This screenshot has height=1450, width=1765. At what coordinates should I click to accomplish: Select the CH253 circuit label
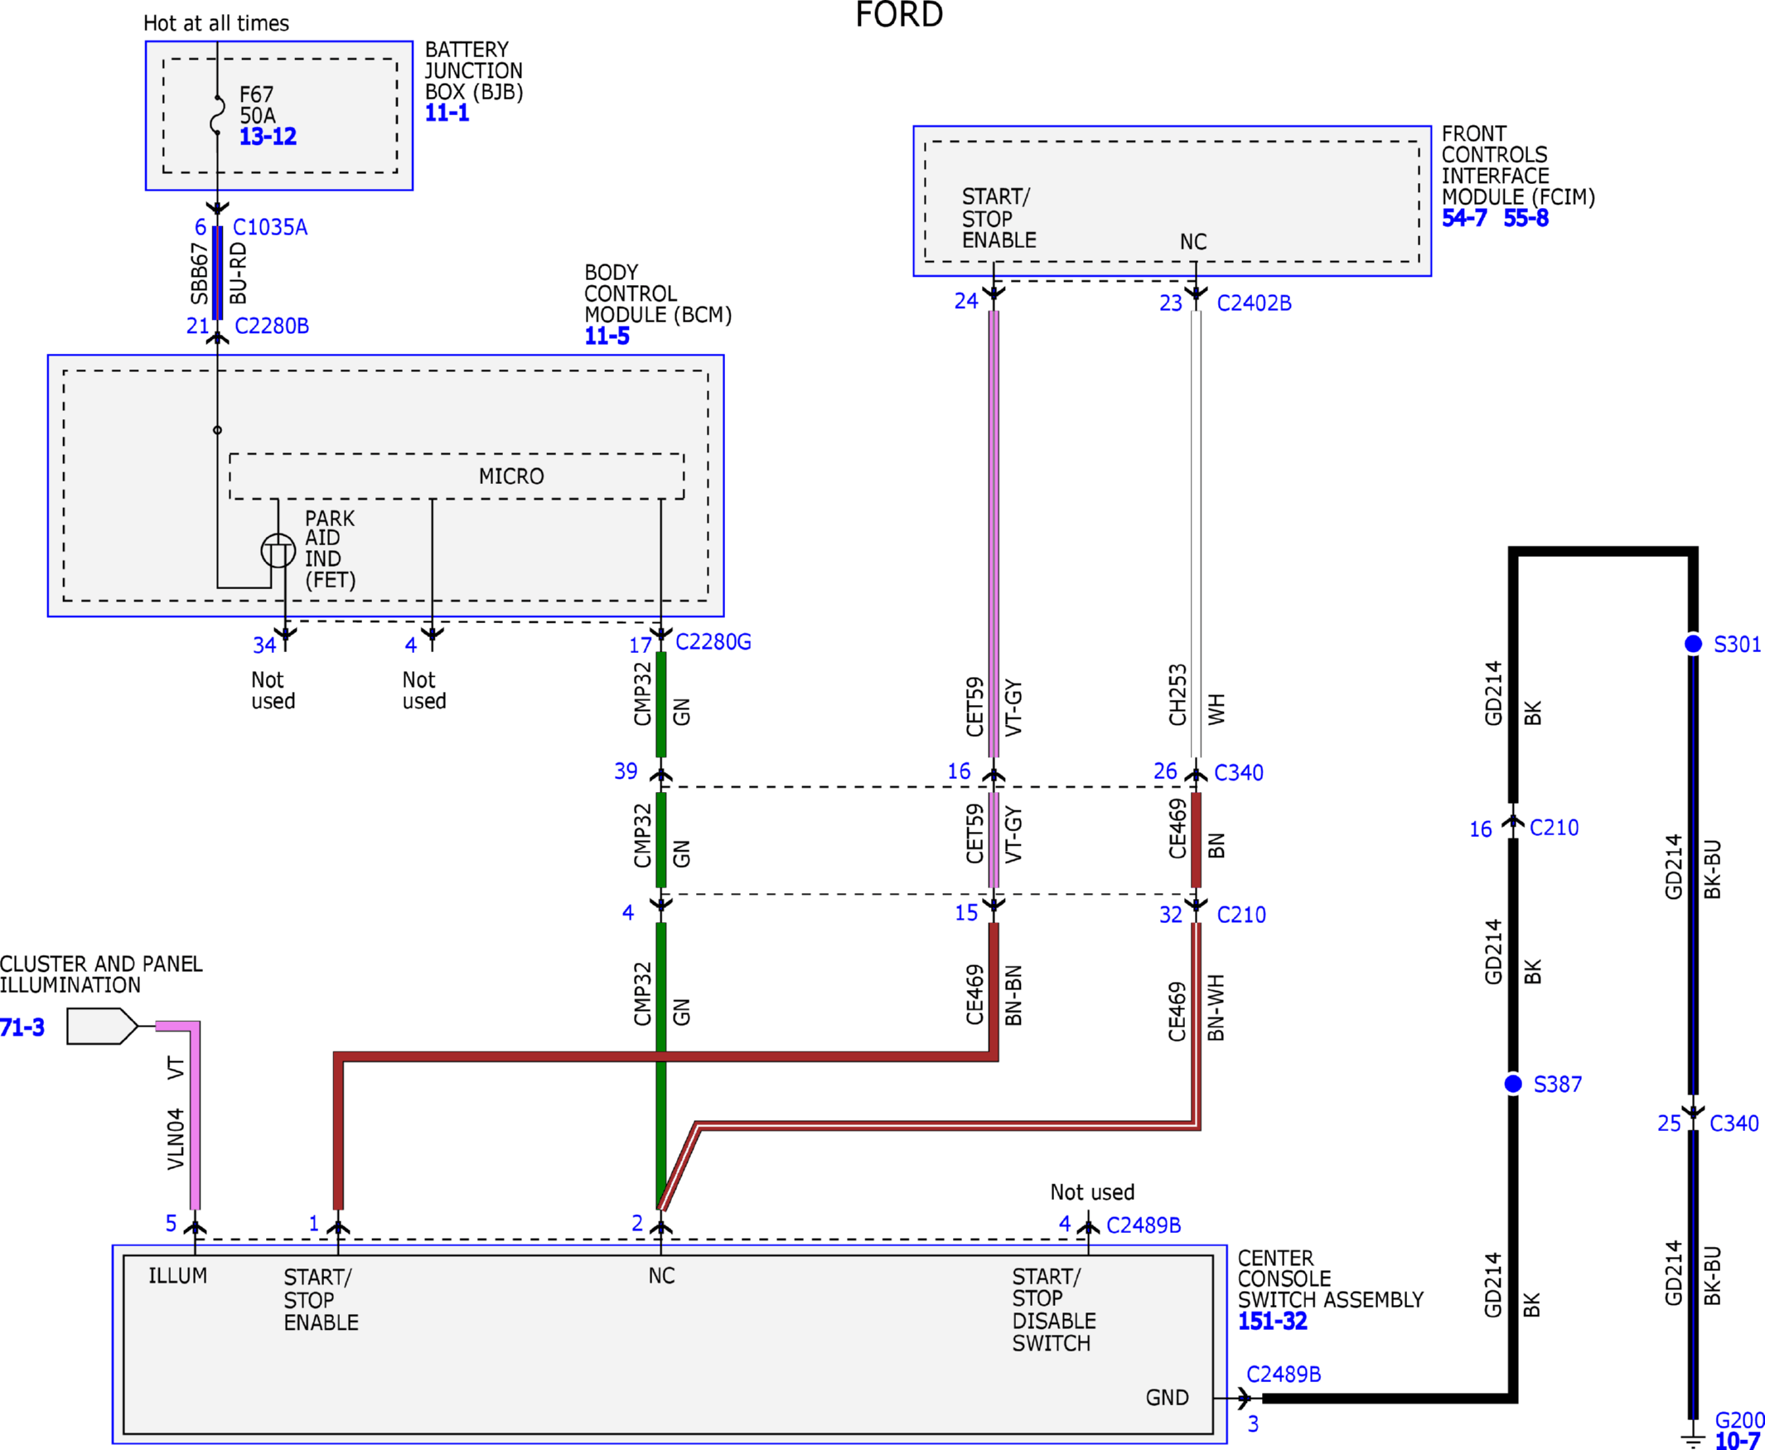[1177, 695]
